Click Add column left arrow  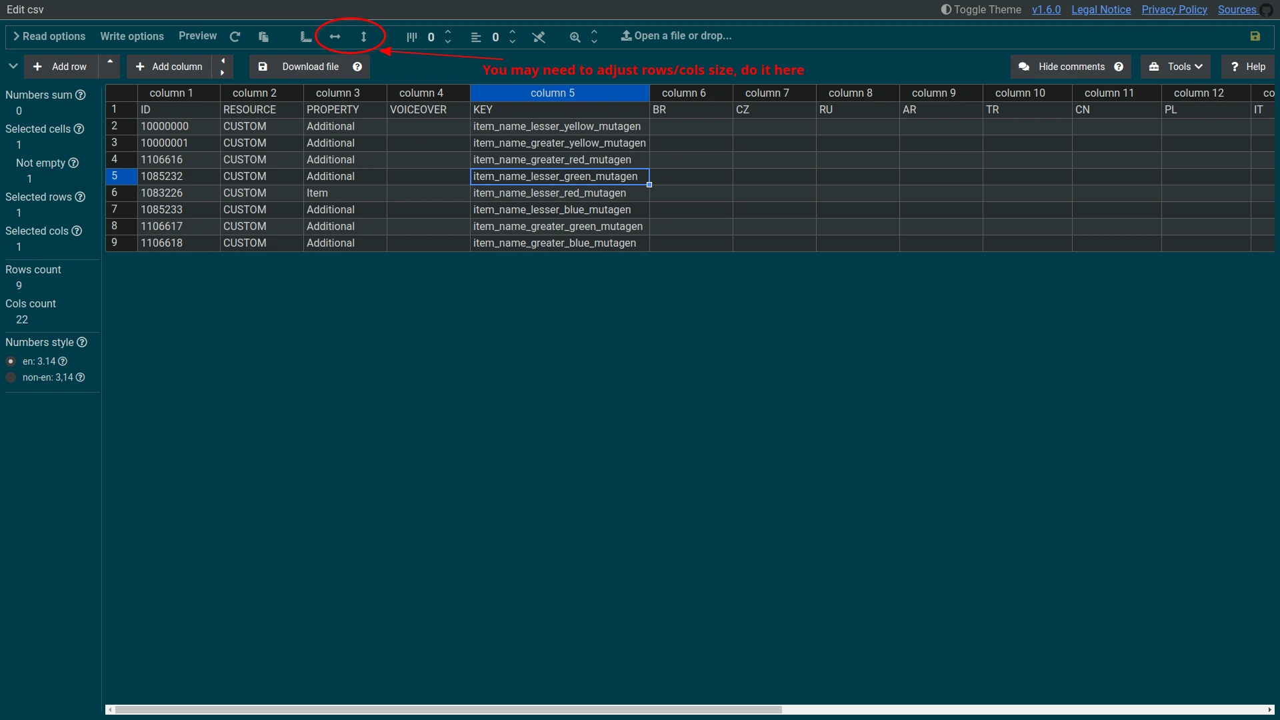point(223,61)
